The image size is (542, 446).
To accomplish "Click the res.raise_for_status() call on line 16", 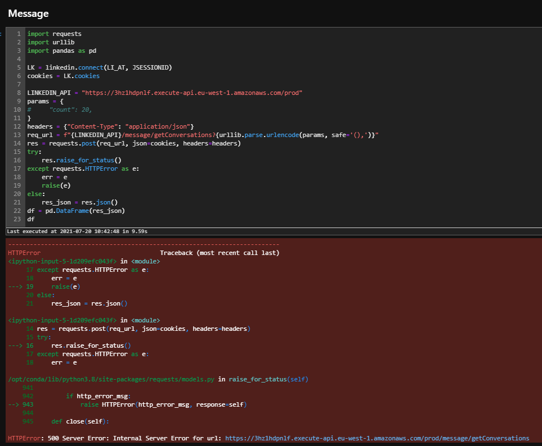I will [x=81, y=160].
